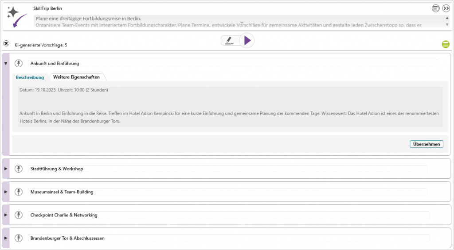Pin the Ankunft und Einführung suggestion
This screenshot has height=250, width=454.
(x=18, y=63)
